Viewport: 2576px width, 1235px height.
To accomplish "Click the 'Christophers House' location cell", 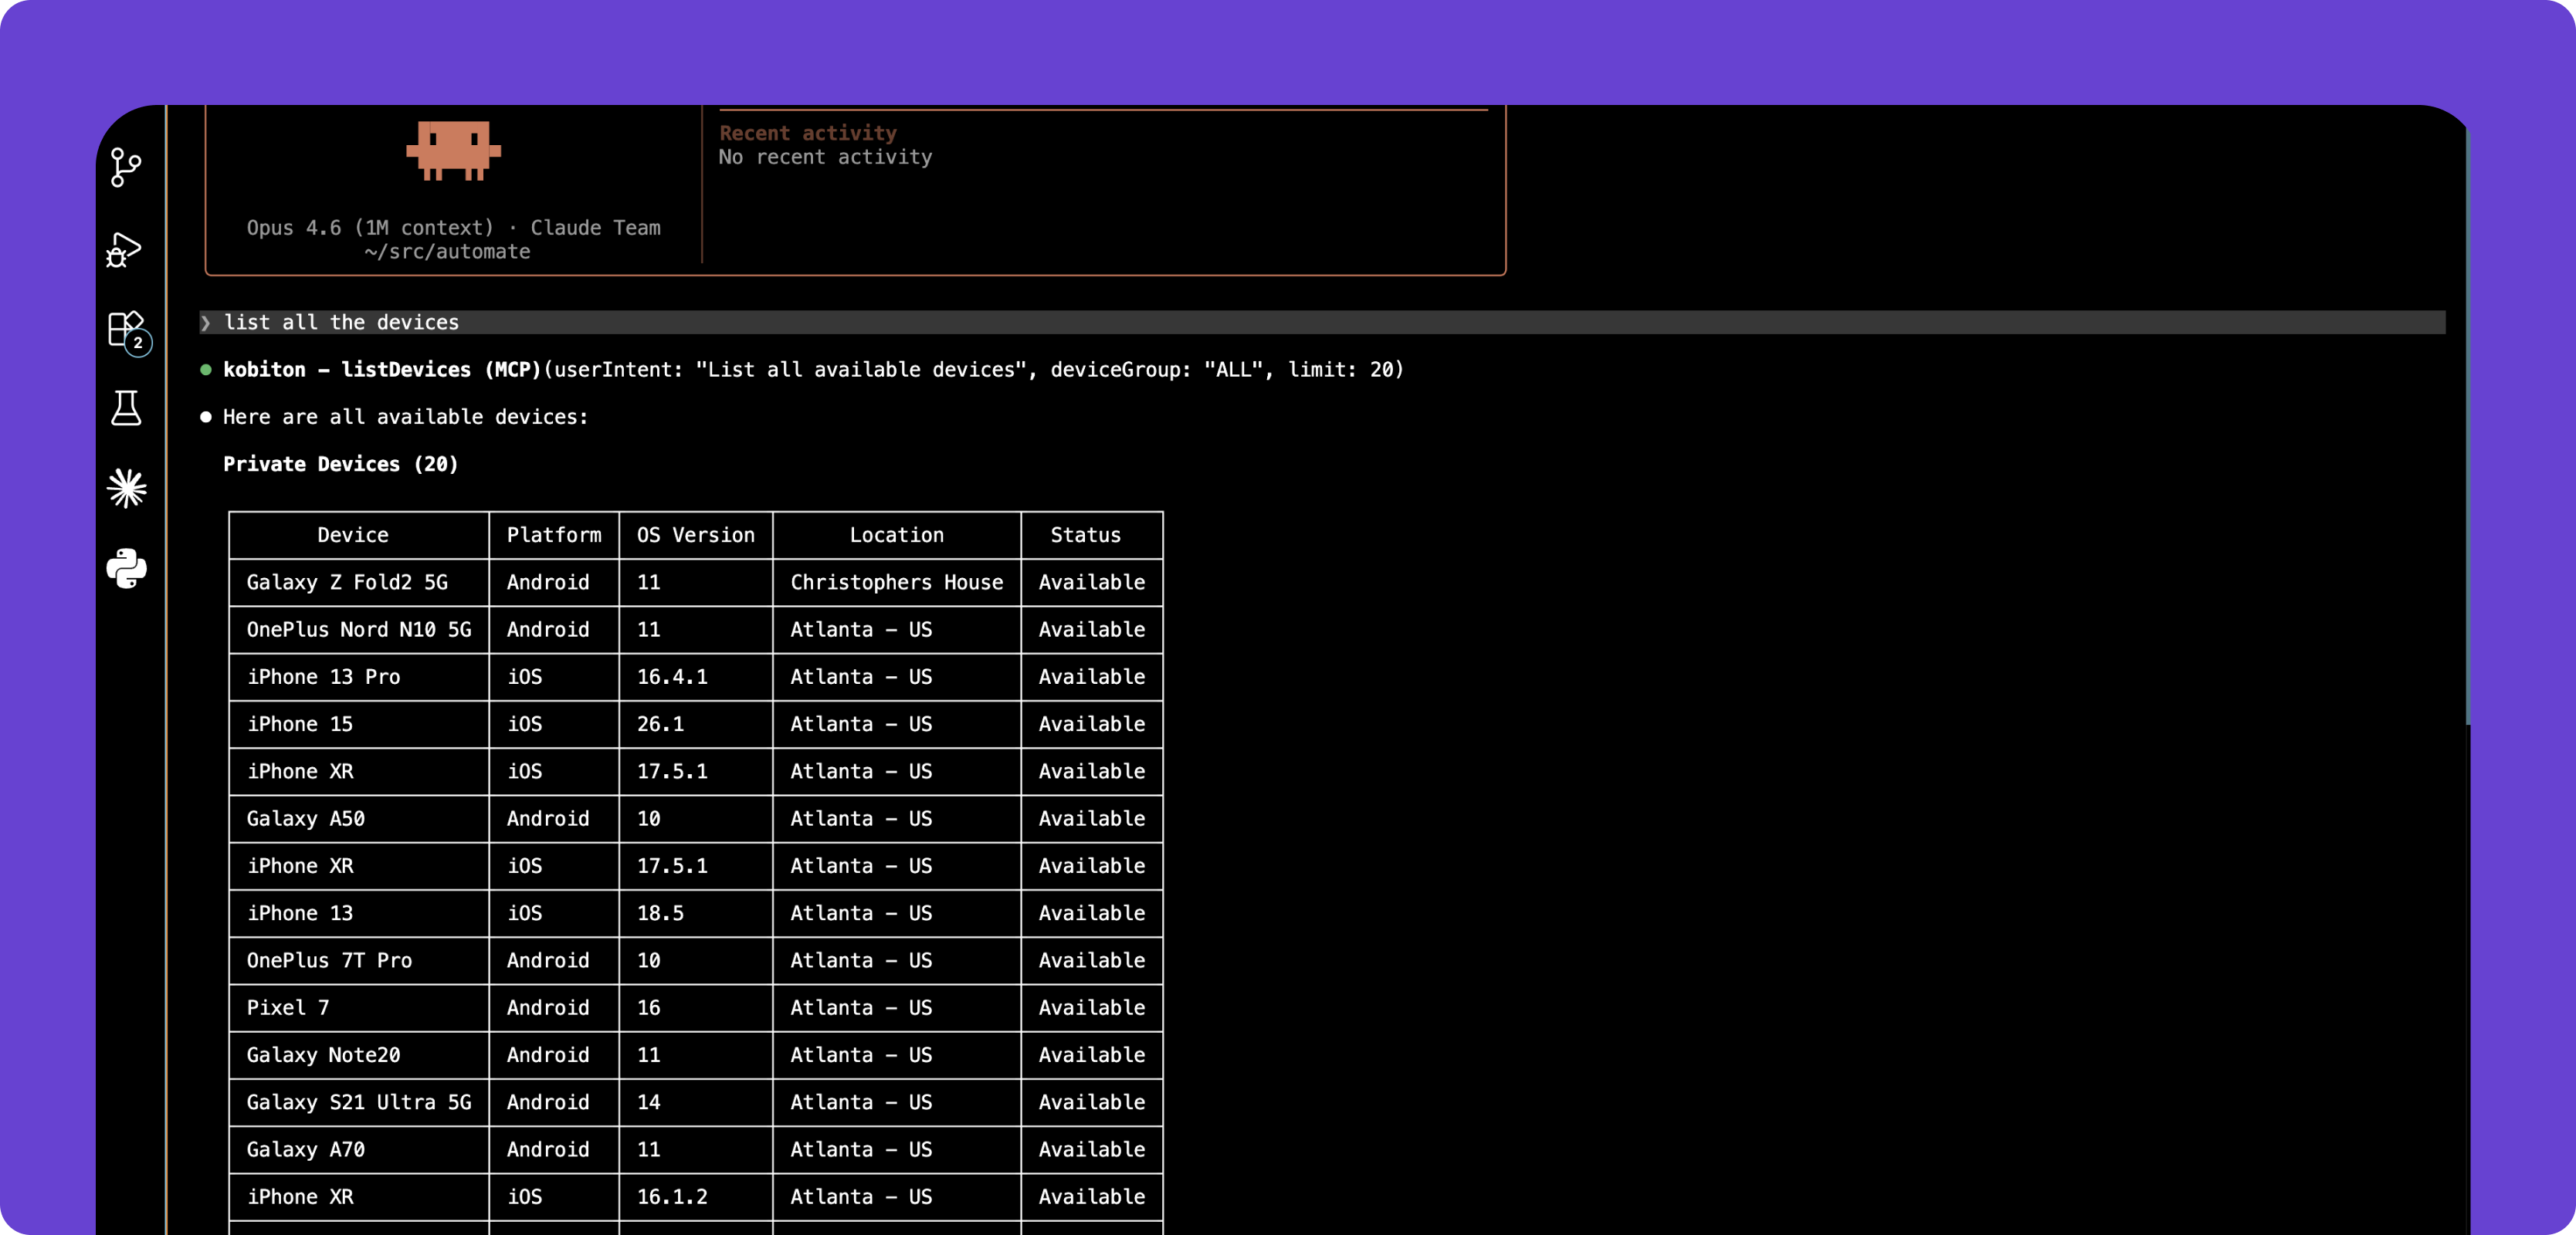I will tap(896, 582).
